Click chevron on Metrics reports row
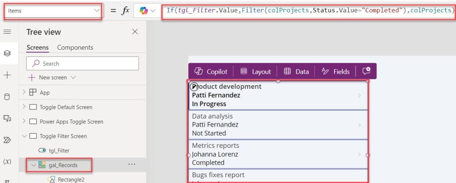 pos(359,154)
